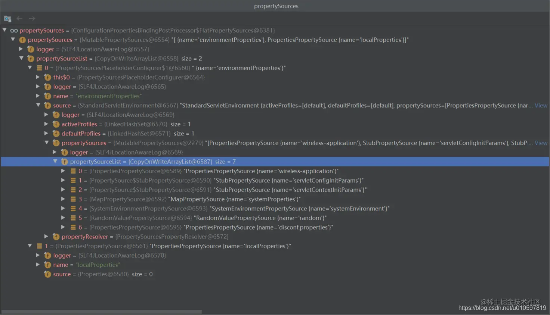Select the value "environmentProperties" of name
Image resolution: width=550 pixels, height=315 pixels.
[x=109, y=96]
